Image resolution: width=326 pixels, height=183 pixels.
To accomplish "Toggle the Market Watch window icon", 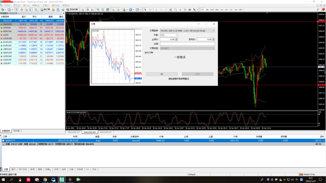I will [17, 9].
